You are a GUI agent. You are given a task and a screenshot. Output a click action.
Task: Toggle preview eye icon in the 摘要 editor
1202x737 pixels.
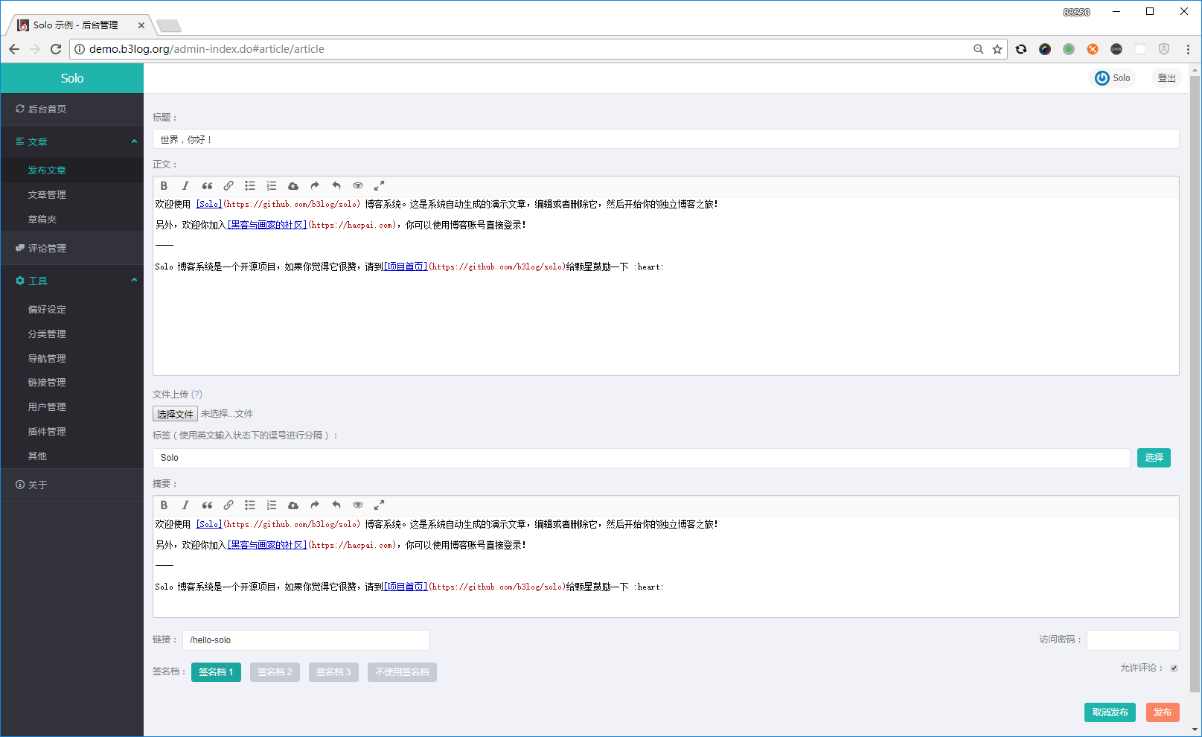click(358, 505)
